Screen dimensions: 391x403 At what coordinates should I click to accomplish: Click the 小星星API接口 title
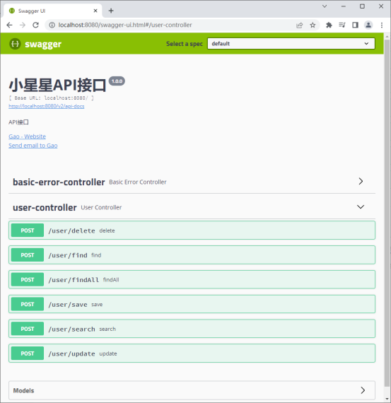(57, 85)
